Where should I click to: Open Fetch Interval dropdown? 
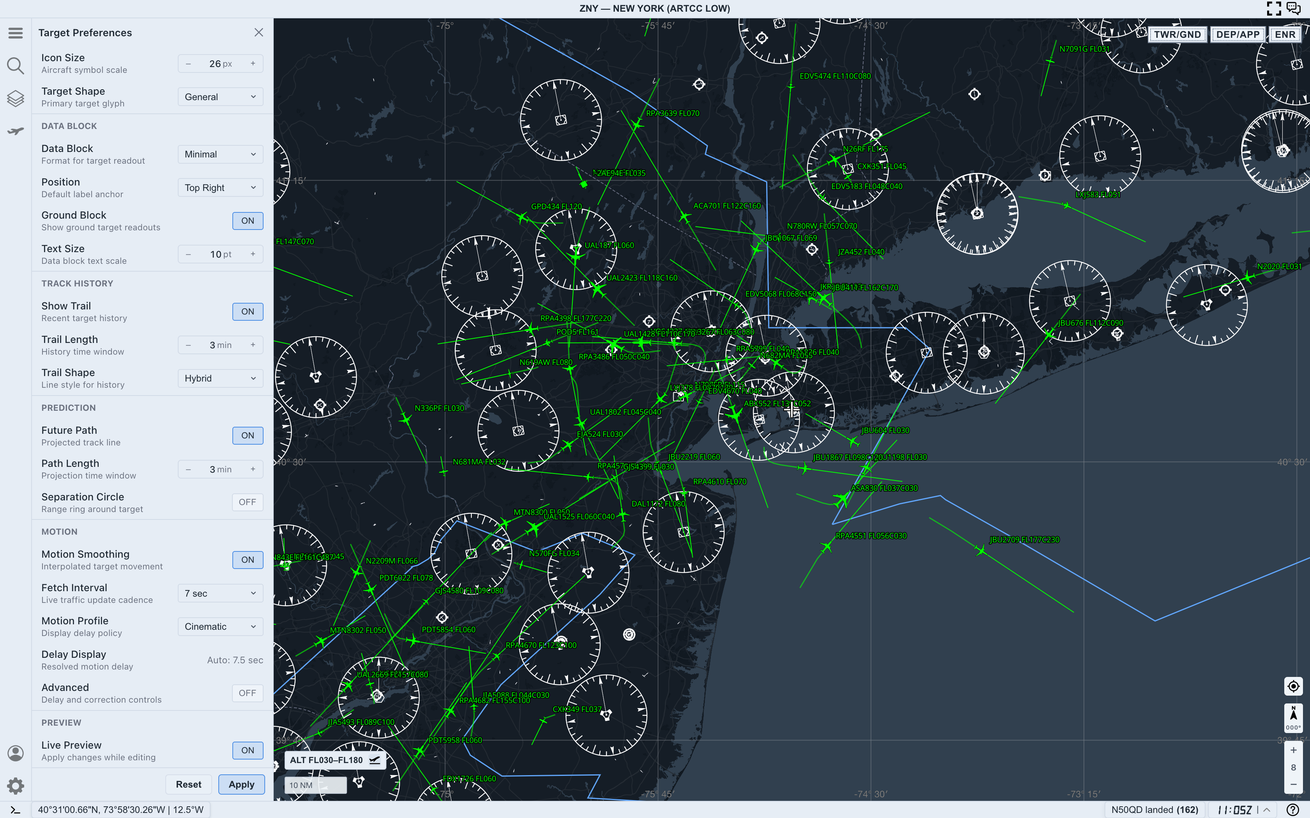[221, 594]
